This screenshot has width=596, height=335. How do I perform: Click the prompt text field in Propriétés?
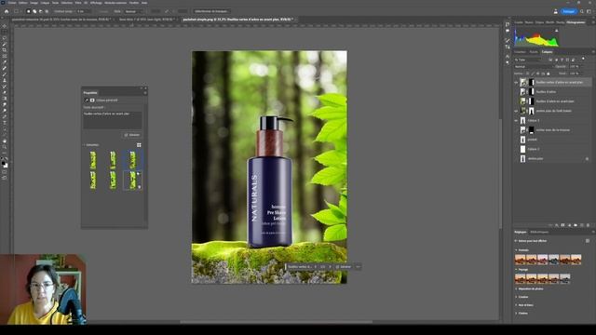click(x=113, y=120)
